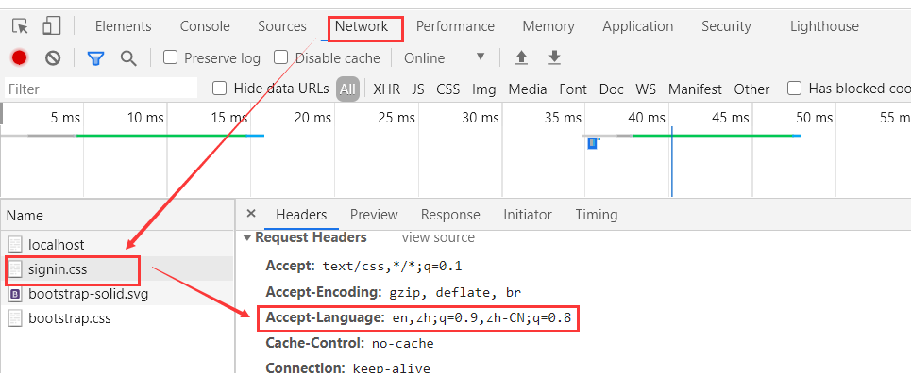Clear the network log icon
911x373 pixels.
tap(53, 57)
